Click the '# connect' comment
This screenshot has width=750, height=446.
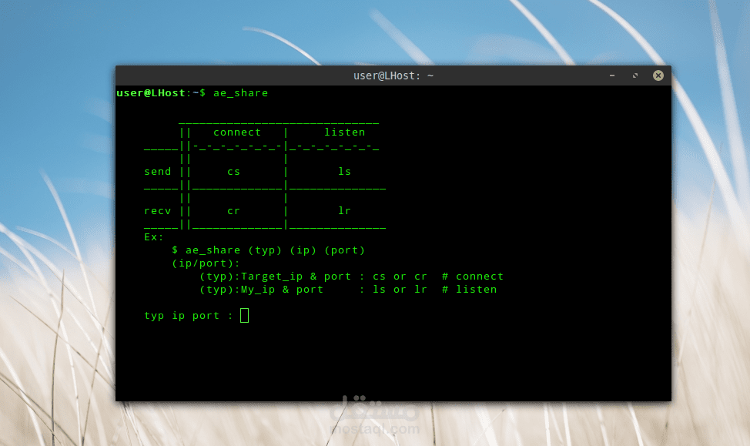click(473, 277)
